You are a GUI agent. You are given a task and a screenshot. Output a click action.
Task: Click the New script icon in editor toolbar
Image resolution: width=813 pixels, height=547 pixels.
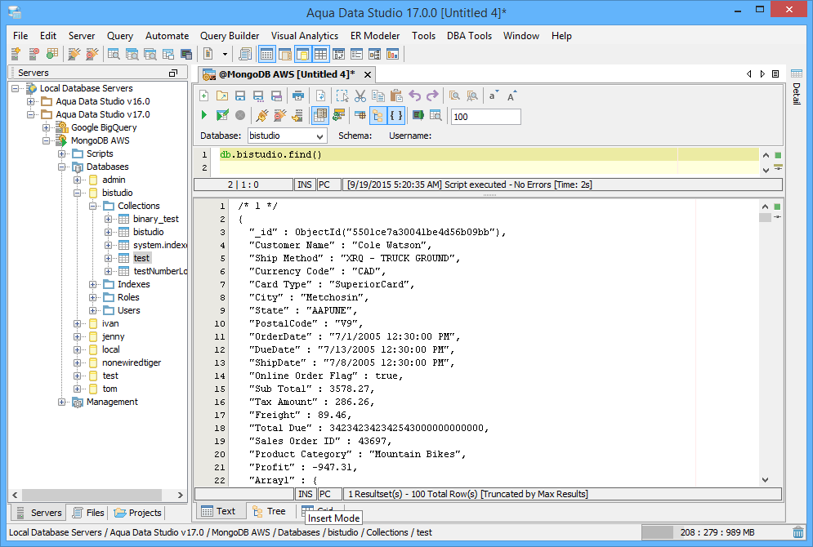(203, 96)
